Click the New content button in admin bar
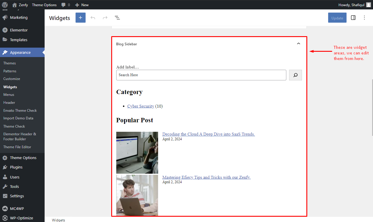373x222 pixels. (82, 5)
